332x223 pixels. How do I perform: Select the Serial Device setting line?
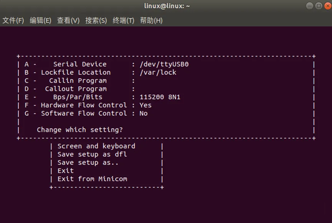click(x=106, y=64)
